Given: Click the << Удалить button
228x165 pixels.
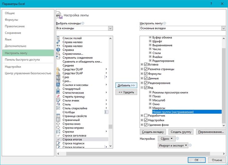Looking at the screenshot, I should [x=126, y=92].
